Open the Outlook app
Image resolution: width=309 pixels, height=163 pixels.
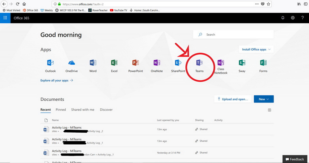(50, 66)
